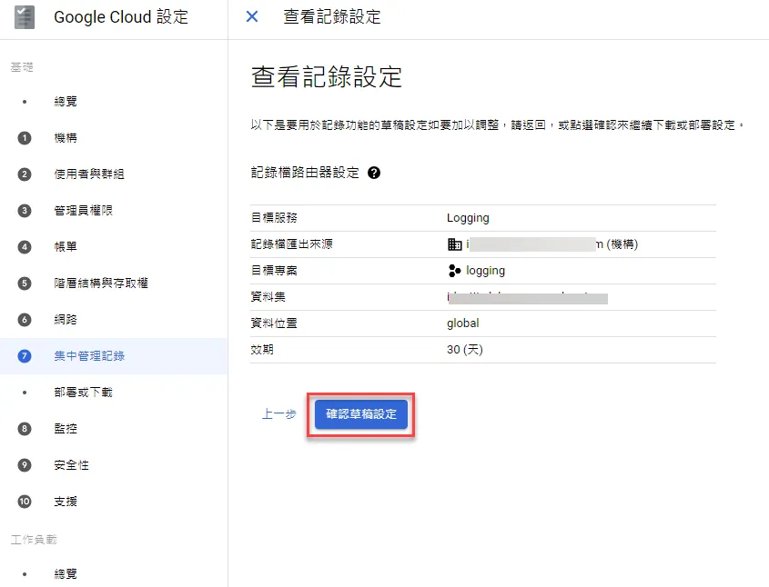Click the 上一步 back link
This screenshot has height=587, width=769.
(279, 414)
